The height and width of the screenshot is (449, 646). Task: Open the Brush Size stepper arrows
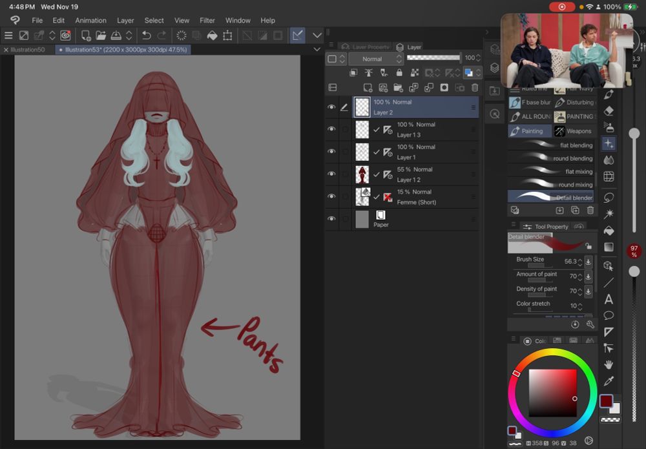click(x=579, y=262)
